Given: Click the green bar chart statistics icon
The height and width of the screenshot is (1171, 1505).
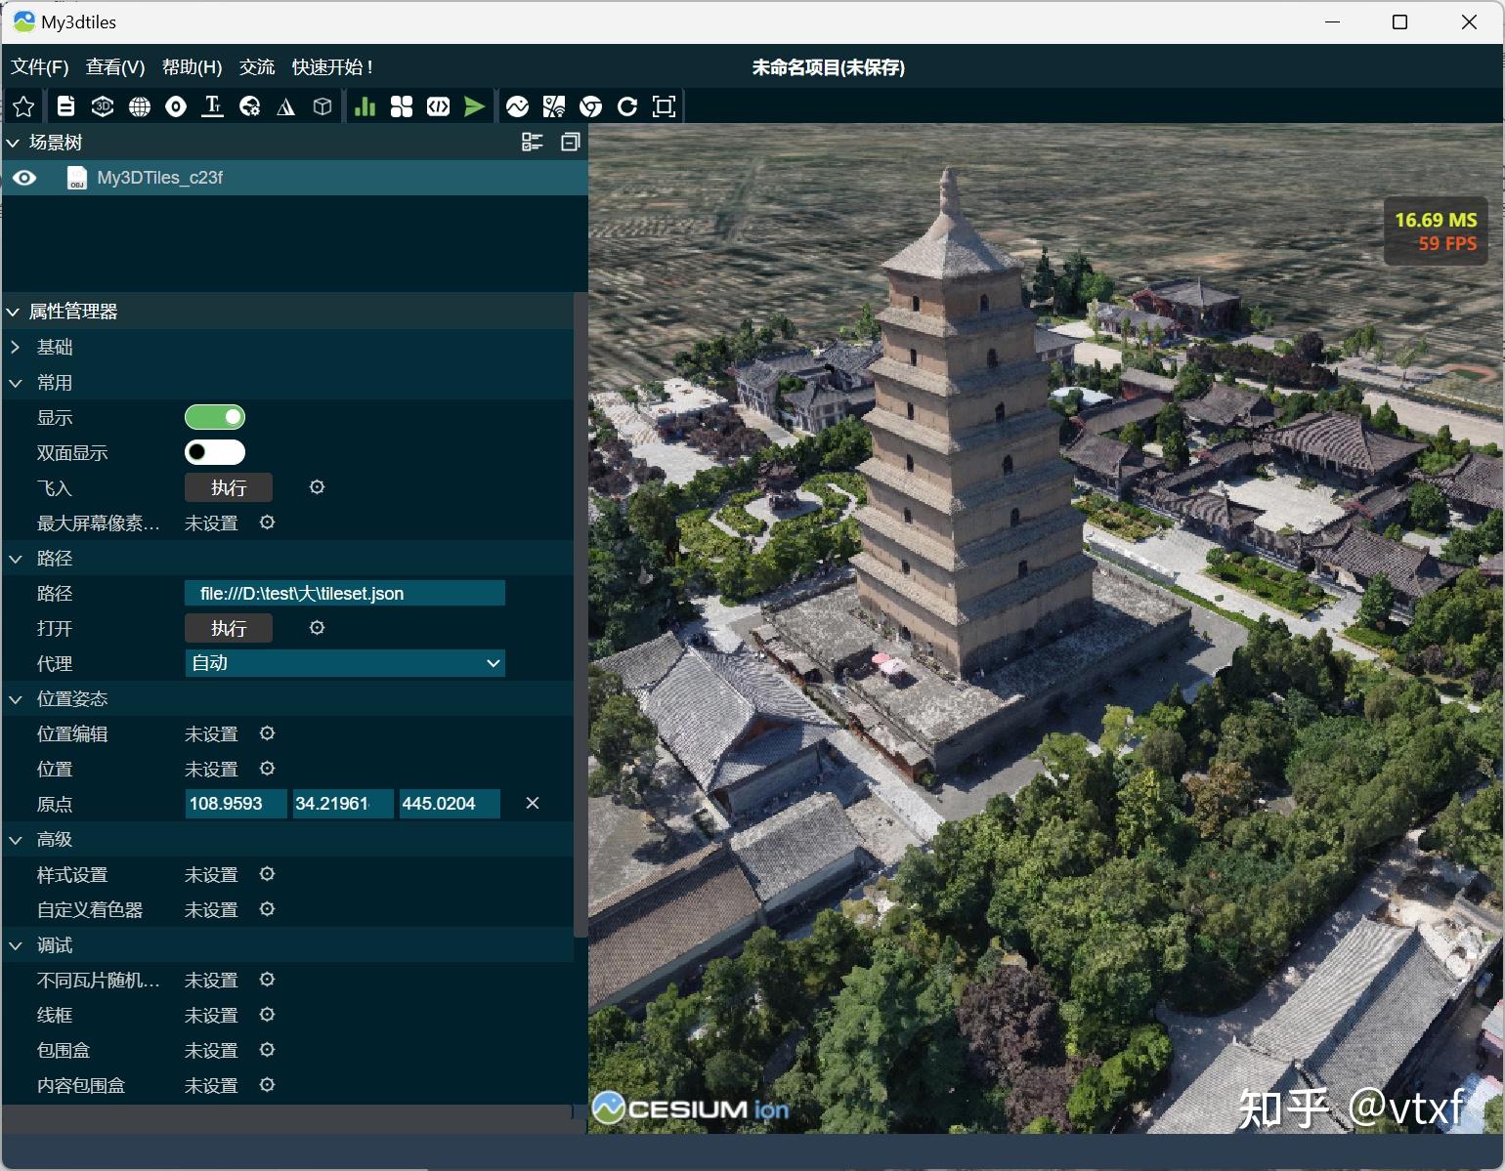Looking at the screenshot, I should click(x=364, y=106).
